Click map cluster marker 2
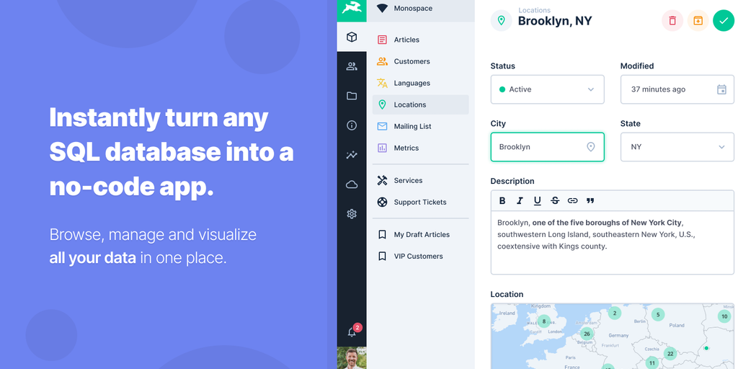The height and width of the screenshot is (369, 738). (614, 313)
